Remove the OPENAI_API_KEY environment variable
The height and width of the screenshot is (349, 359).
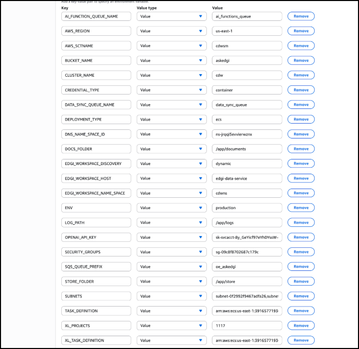click(x=301, y=237)
